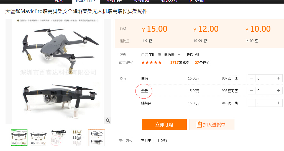This screenshot has width=284, height=151.
Task: Click the 金色 quantity input field
Action: pyautogui.click(x=265, y=91)
